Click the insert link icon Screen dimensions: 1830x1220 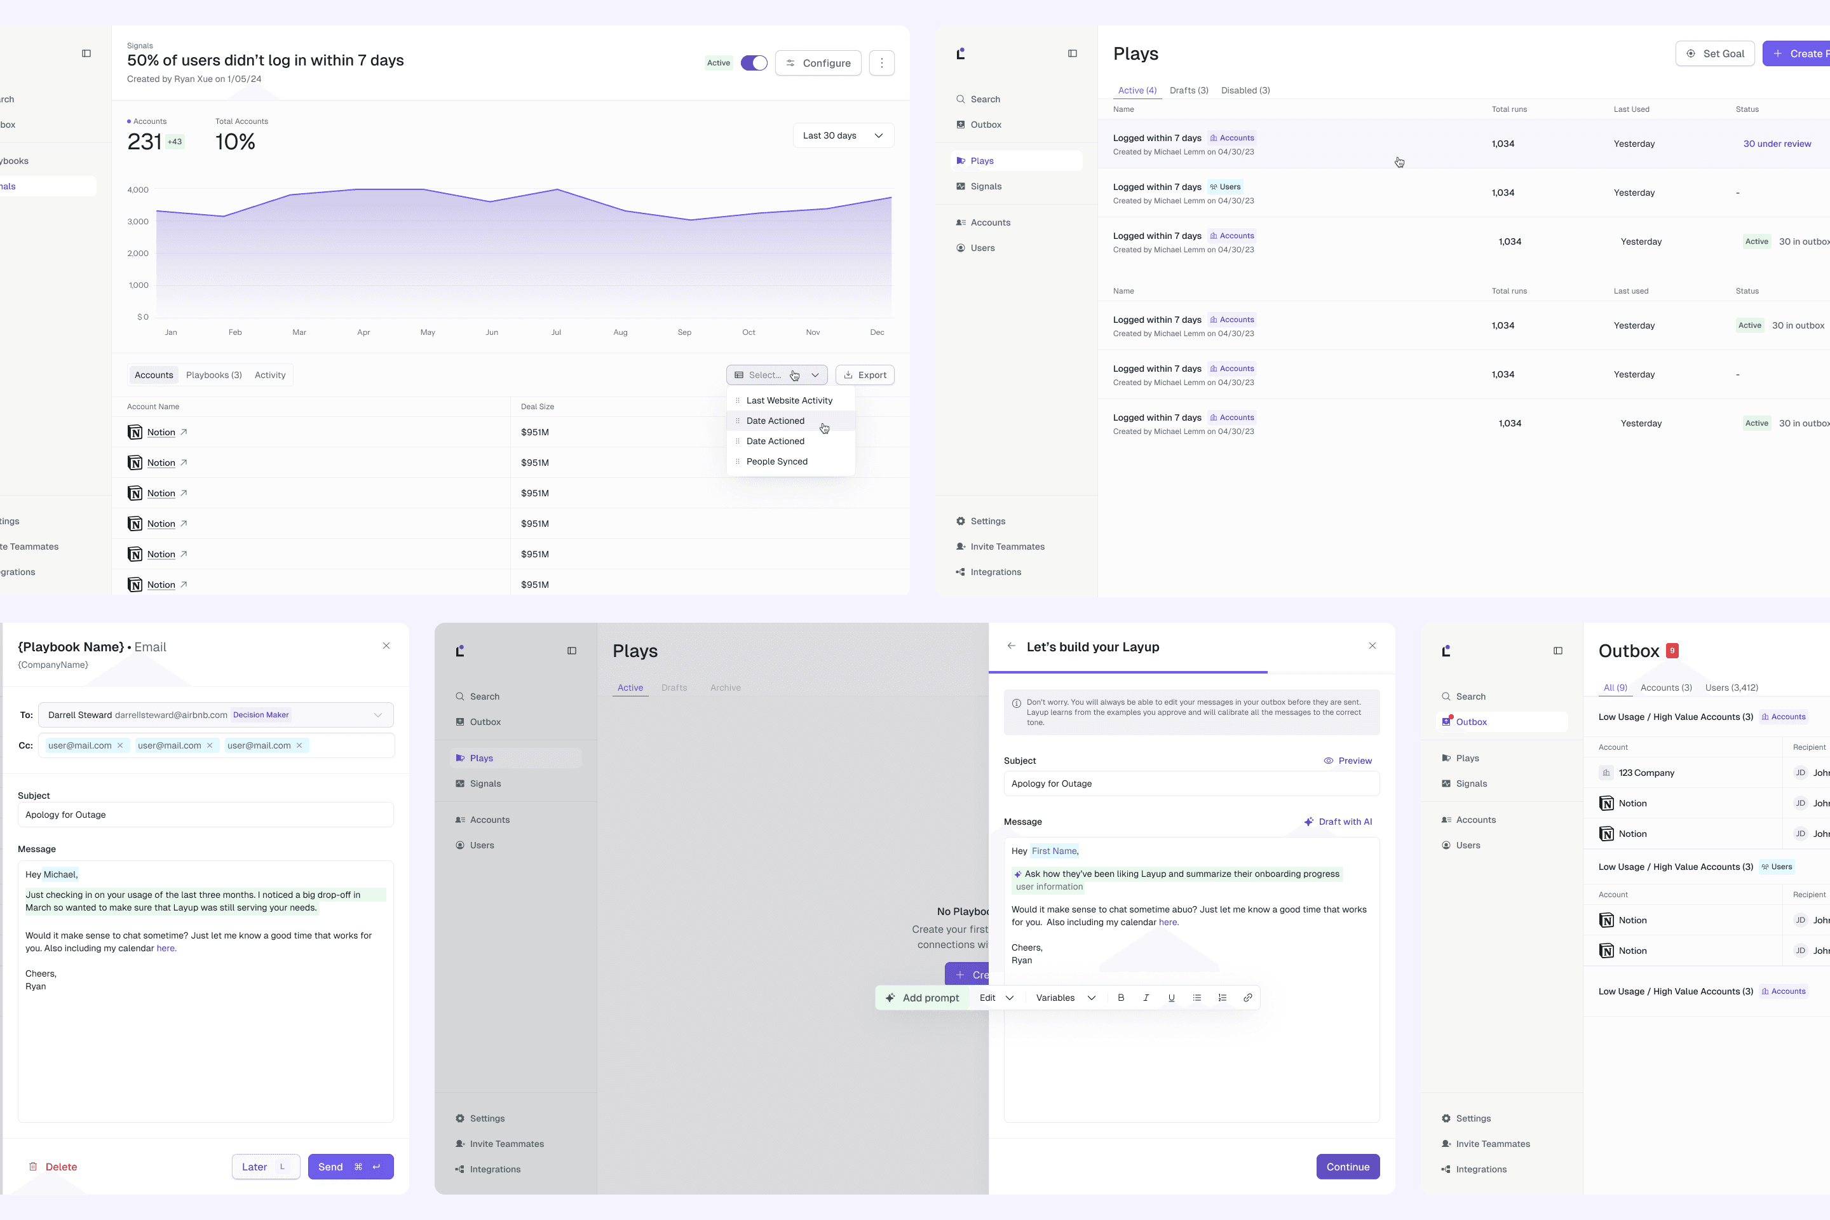click(x=1247, y=998)
